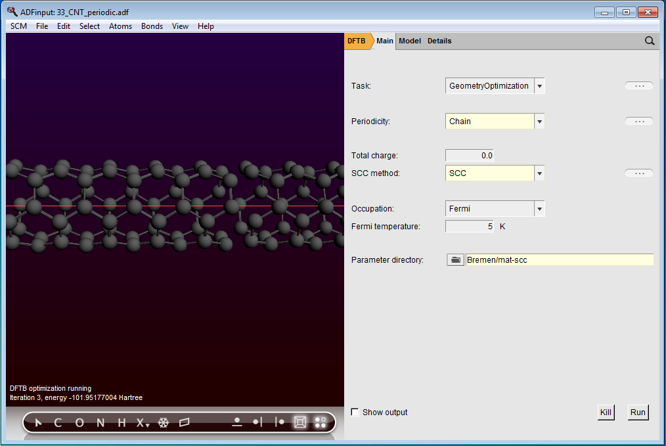Open the SCM menu
The width and height of the screenshot is (666, 446).
(18, 26)
